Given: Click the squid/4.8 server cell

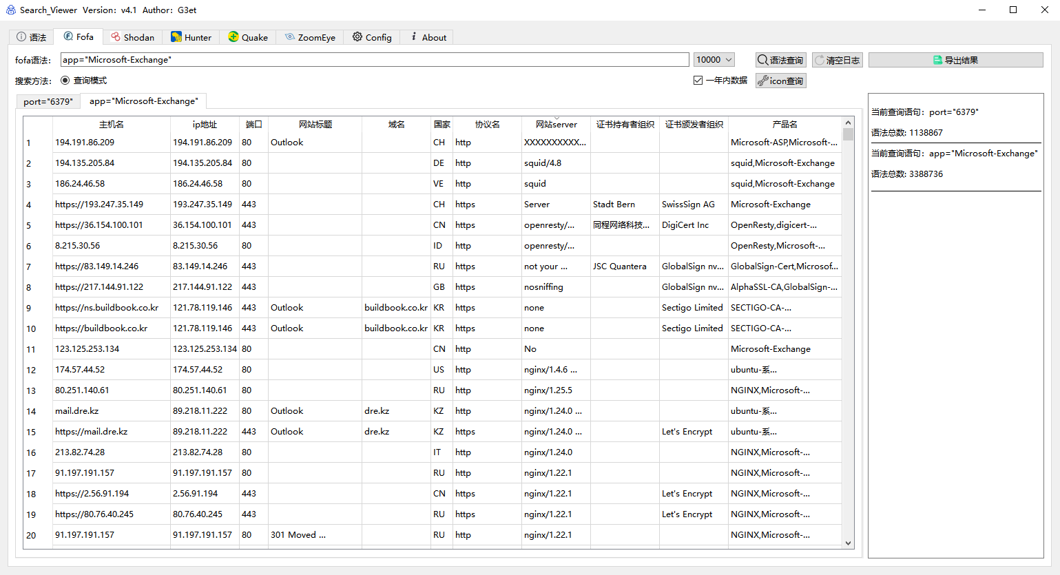Looking at the screenshot, I should point(557,163).
